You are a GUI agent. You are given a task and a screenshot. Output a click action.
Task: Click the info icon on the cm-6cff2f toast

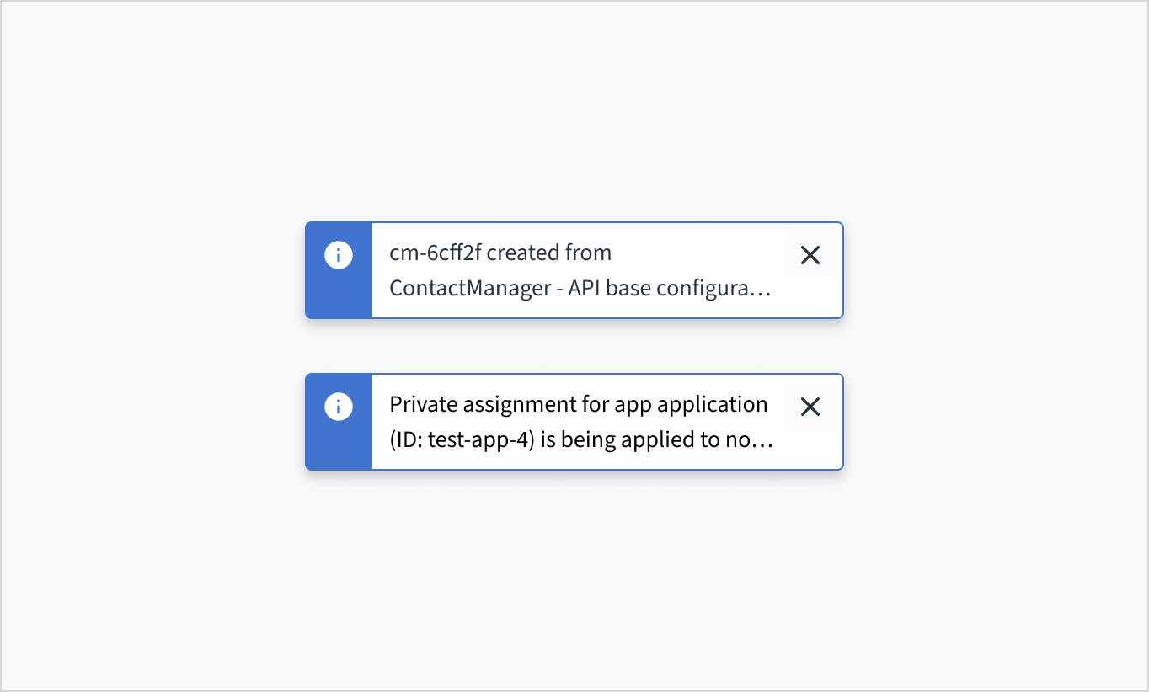coord(339,255)
